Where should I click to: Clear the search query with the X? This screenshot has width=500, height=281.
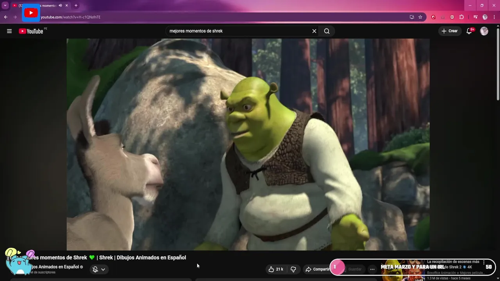314,31
